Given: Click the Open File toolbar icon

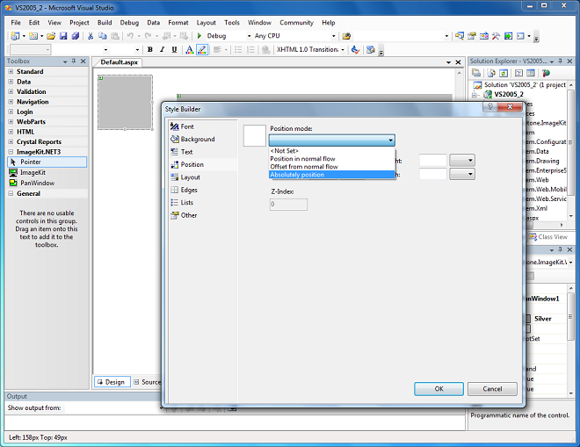Looking at the screenshot, I should pos(51,36).
